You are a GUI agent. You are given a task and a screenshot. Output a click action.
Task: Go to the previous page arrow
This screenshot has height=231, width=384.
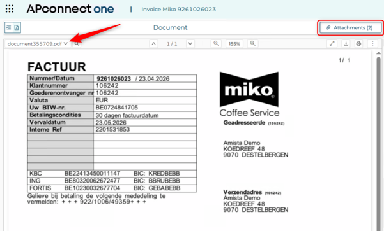point(153,44)
